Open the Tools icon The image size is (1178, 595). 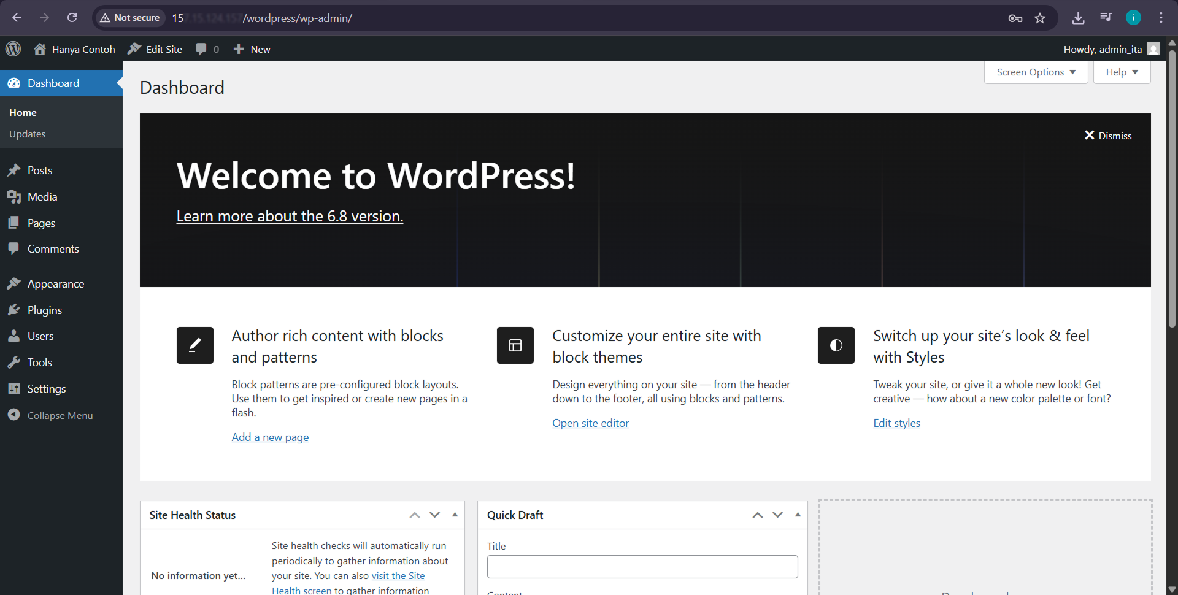point(14,362)
